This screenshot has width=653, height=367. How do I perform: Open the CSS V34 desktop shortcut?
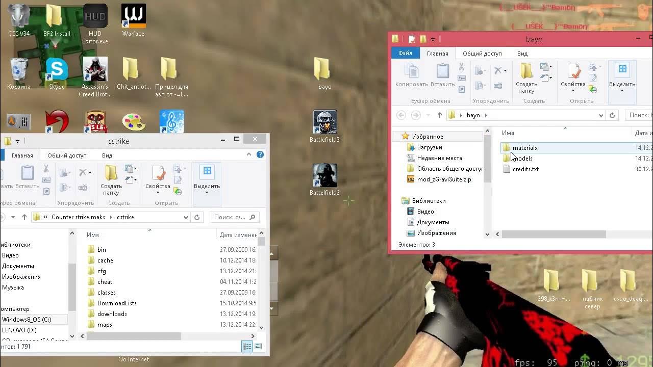coord(19,20)
